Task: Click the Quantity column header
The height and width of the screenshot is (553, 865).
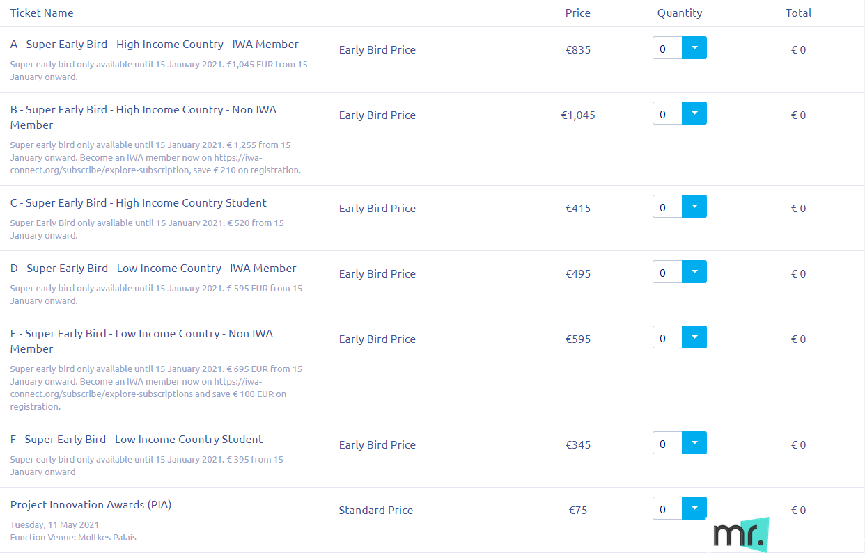Action: [x=680, y=13]
